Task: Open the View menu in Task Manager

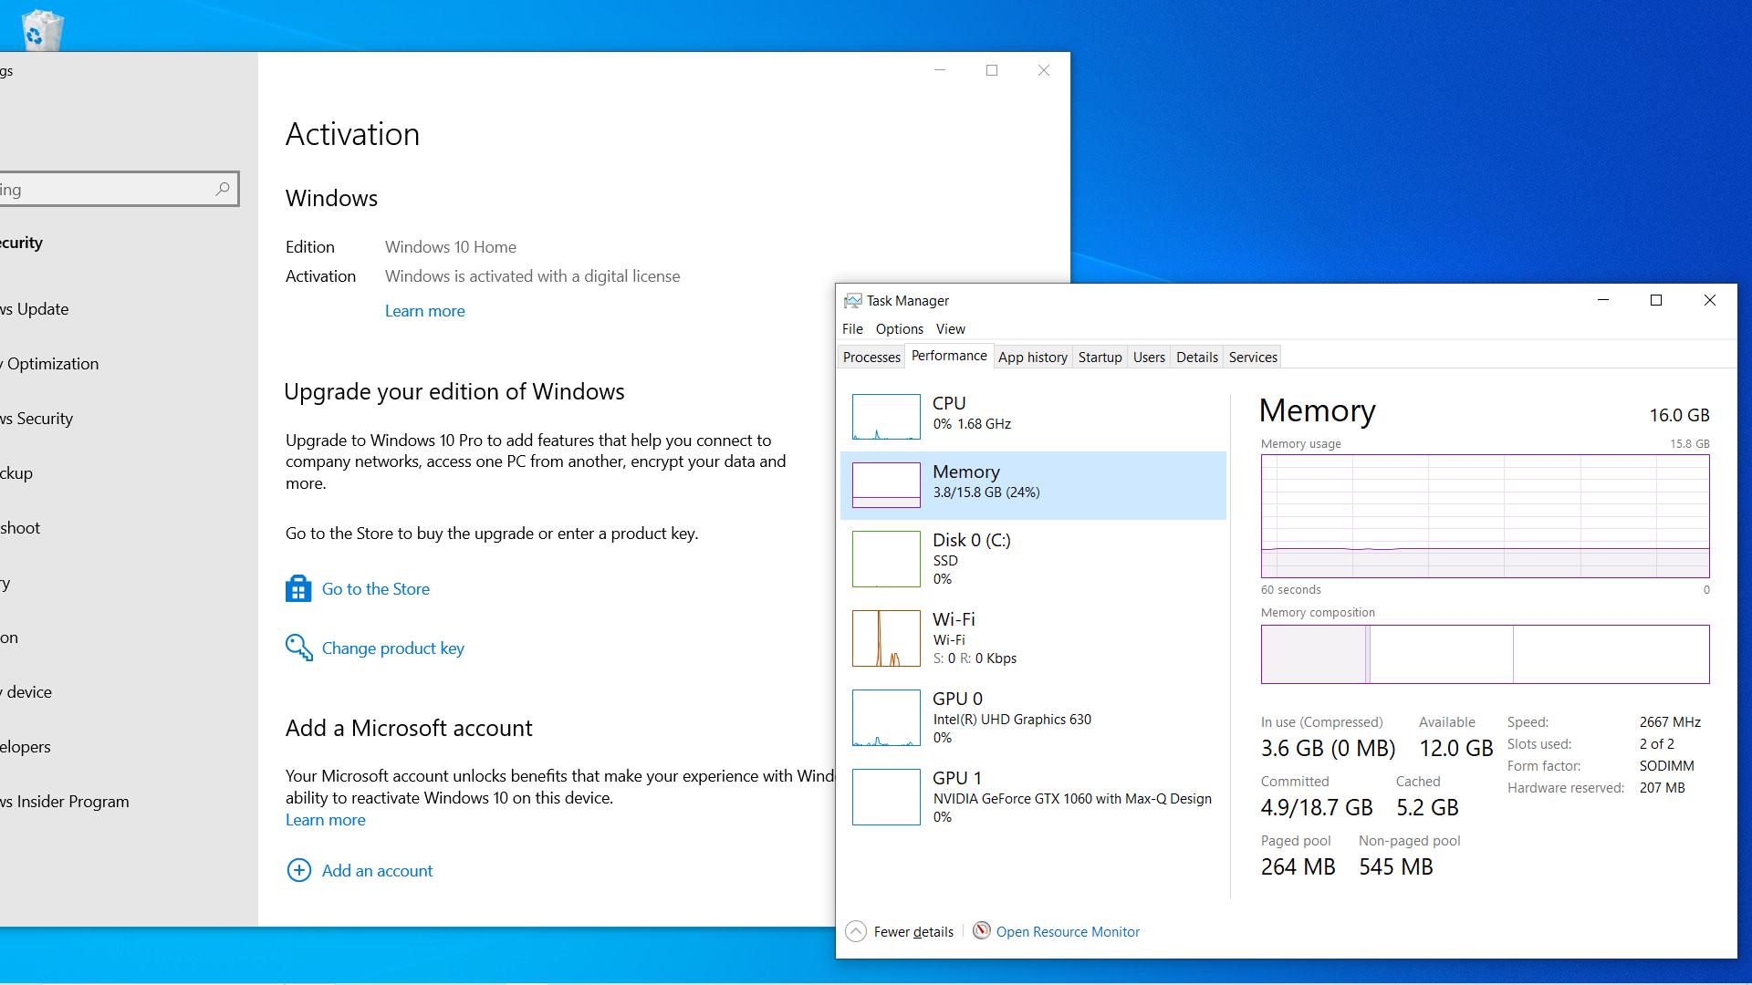Action: coord(950,329)
